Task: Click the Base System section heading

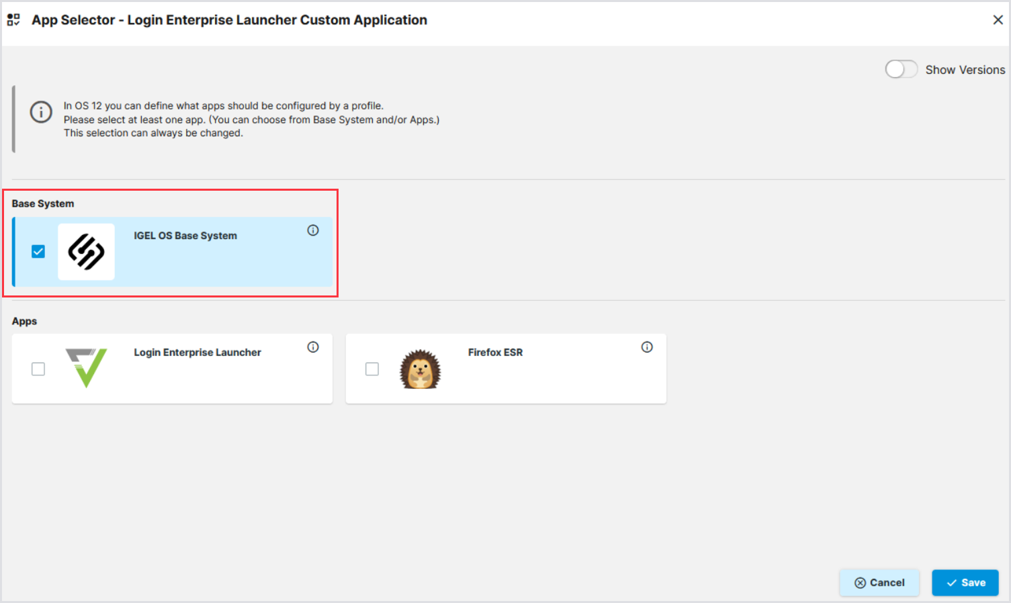Action: [43, 203]
